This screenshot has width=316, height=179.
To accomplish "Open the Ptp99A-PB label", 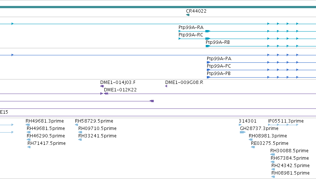I will (219, 74).
